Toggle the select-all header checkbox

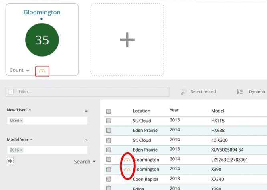pos(109,111)
